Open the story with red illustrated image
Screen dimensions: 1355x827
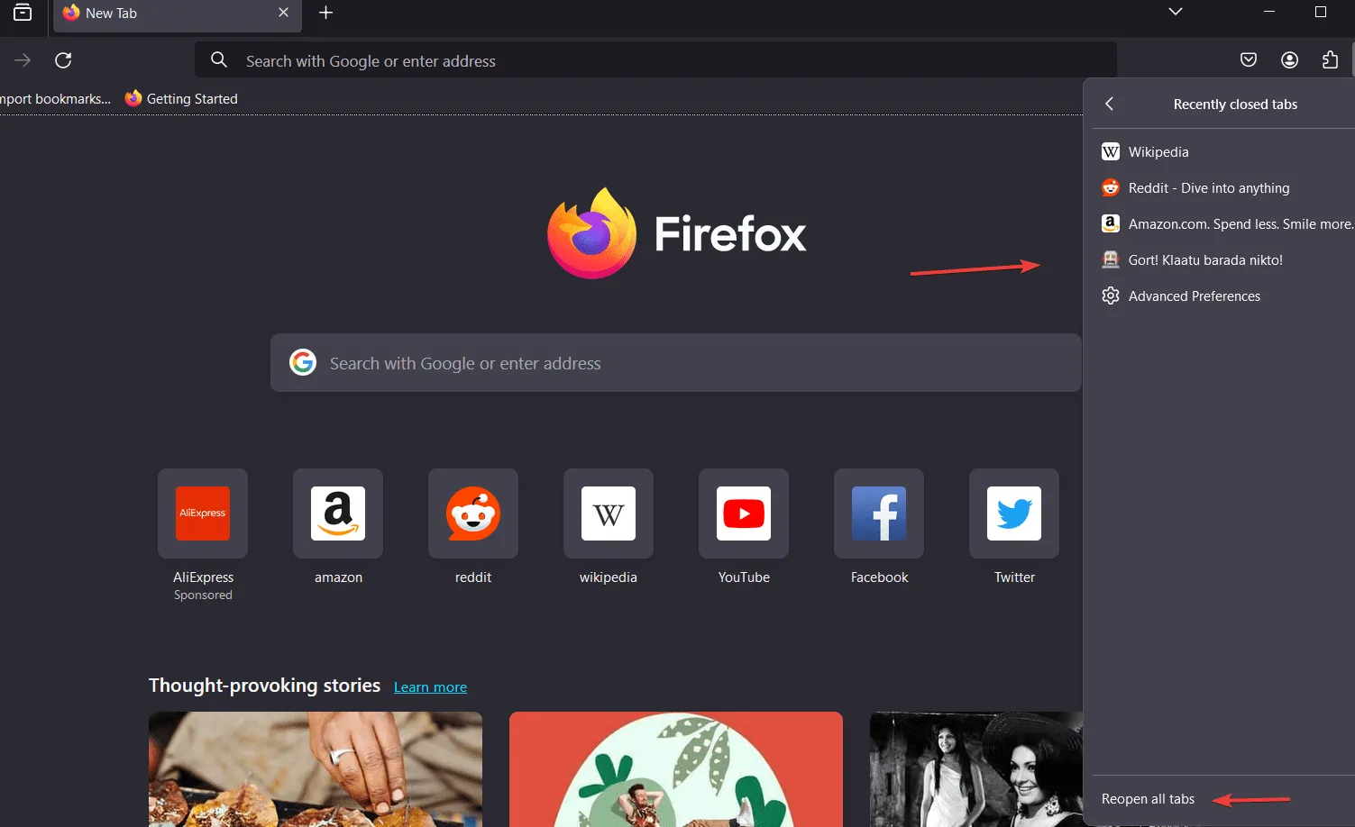[x=676, y=769]
